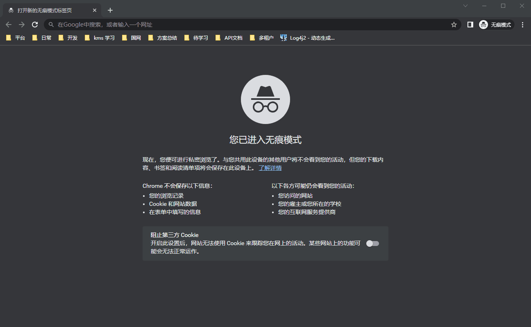Bookmark this tab with the star icon
The height and width of the screenshot is (327, 531).
(454, 25)
